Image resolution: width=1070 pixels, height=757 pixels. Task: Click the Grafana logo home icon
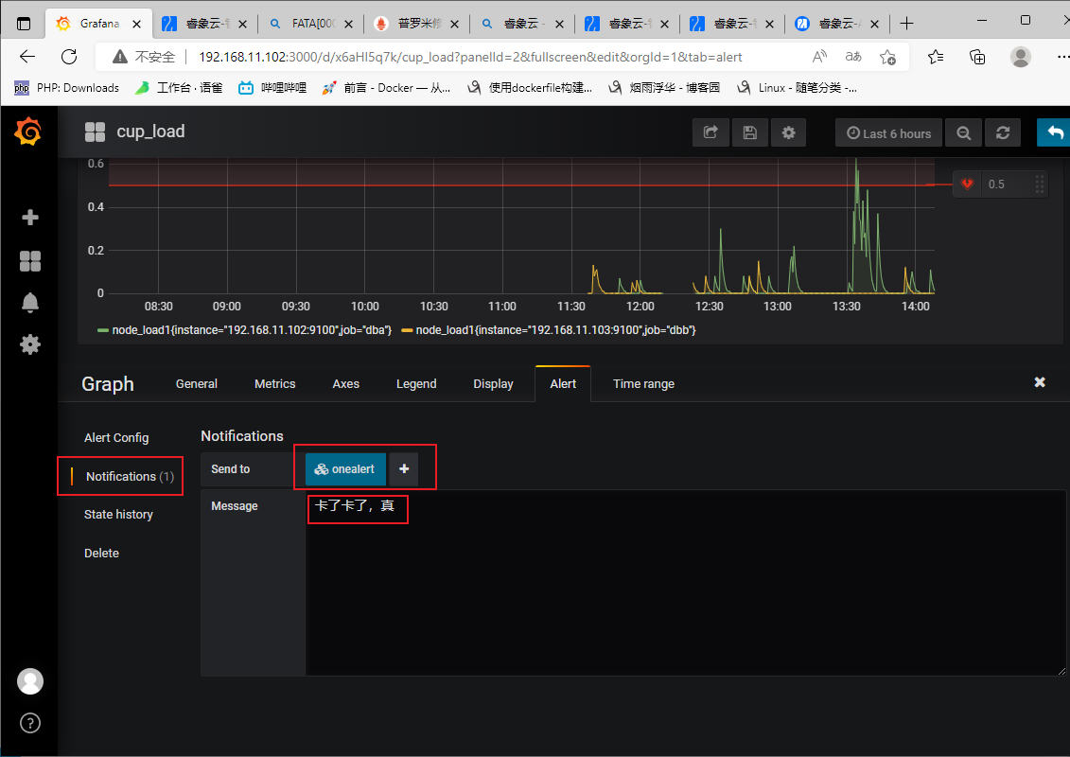[x=28, y=132]
